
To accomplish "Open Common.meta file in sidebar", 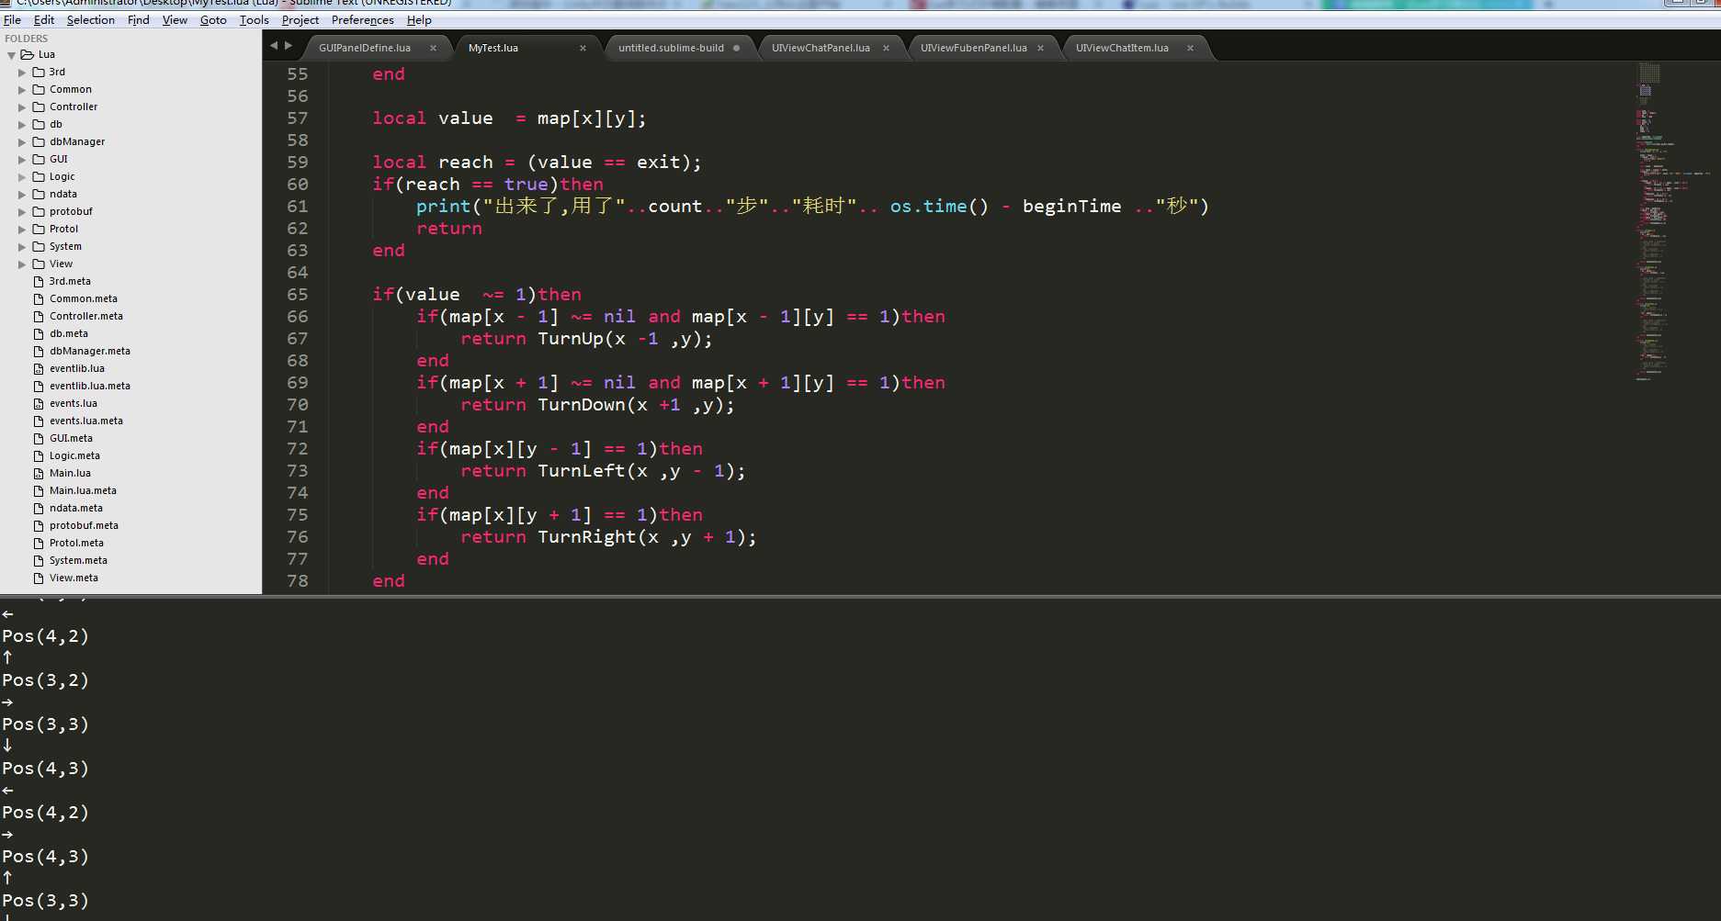I will click(84, 298).
